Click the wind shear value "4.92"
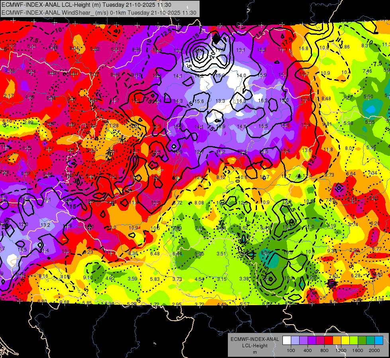Viewport: 390px width, 358px height. (x=110, y=278)
